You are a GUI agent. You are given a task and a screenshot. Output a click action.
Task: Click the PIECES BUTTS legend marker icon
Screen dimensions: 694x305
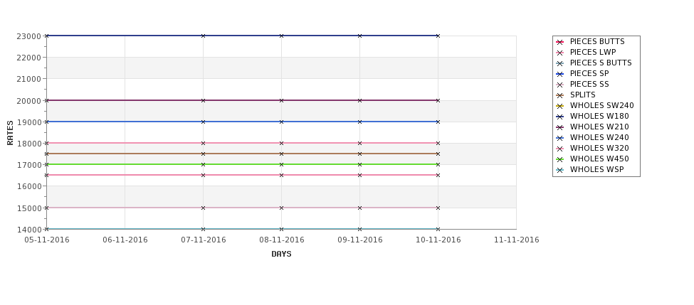(559, 42)
